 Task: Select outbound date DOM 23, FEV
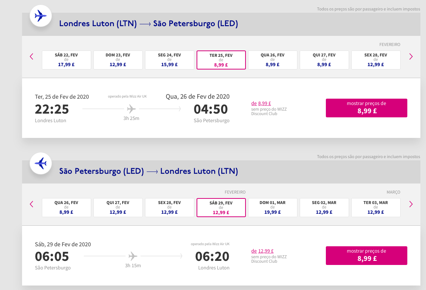pyautogui.click(x=118, y=60)
